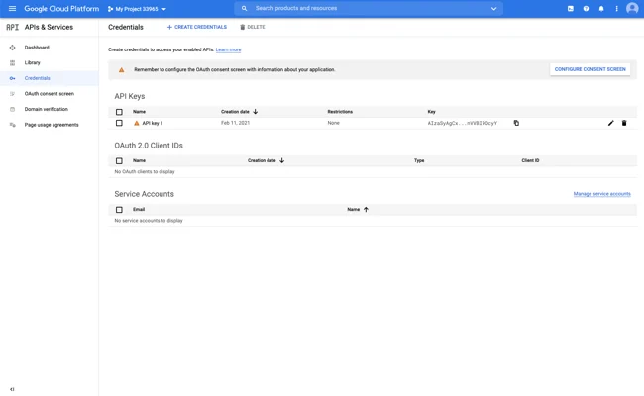The width and height of the screenshot is (644, 396).
Task: Open the three-dot settings menu
Action: pyautogui.click(x=616, y=9)
